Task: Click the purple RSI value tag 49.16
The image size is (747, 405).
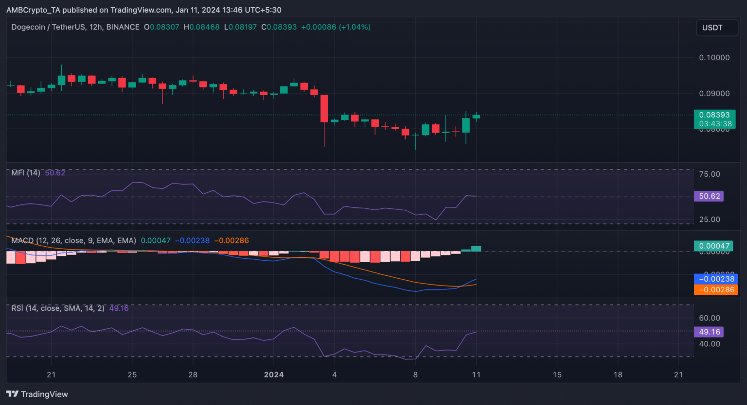Action: tap(709, 332)
